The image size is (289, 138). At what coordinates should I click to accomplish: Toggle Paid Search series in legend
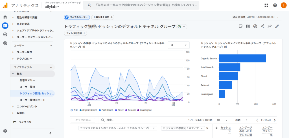(x=106, y=110)
